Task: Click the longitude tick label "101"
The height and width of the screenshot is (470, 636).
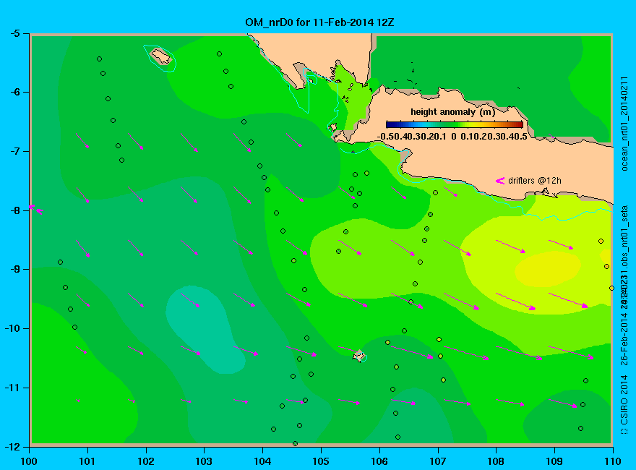Action: click(x=87, y=461)
